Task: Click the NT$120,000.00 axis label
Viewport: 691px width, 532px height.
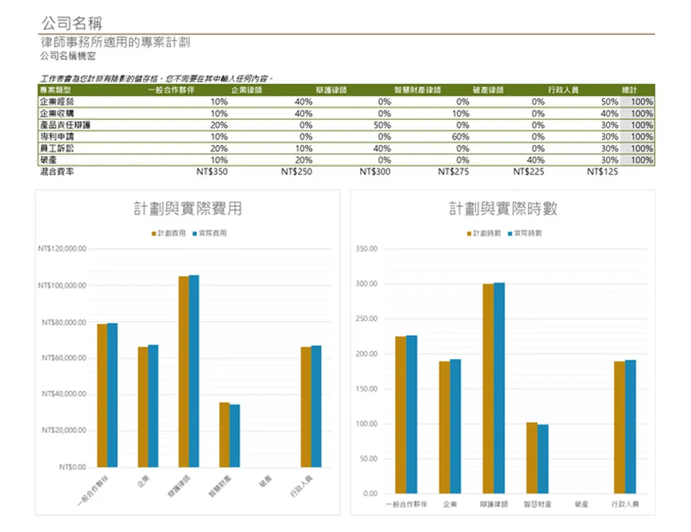Action: (63, 249)
